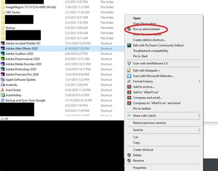218x171 pixels.
Task: Click the AutoClicker icon
Action: click(x=3, y=90)
